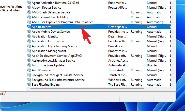Click Automatic startup type of Base Filtering Engine
The image size is (185, 111).
tap(154, 85)
